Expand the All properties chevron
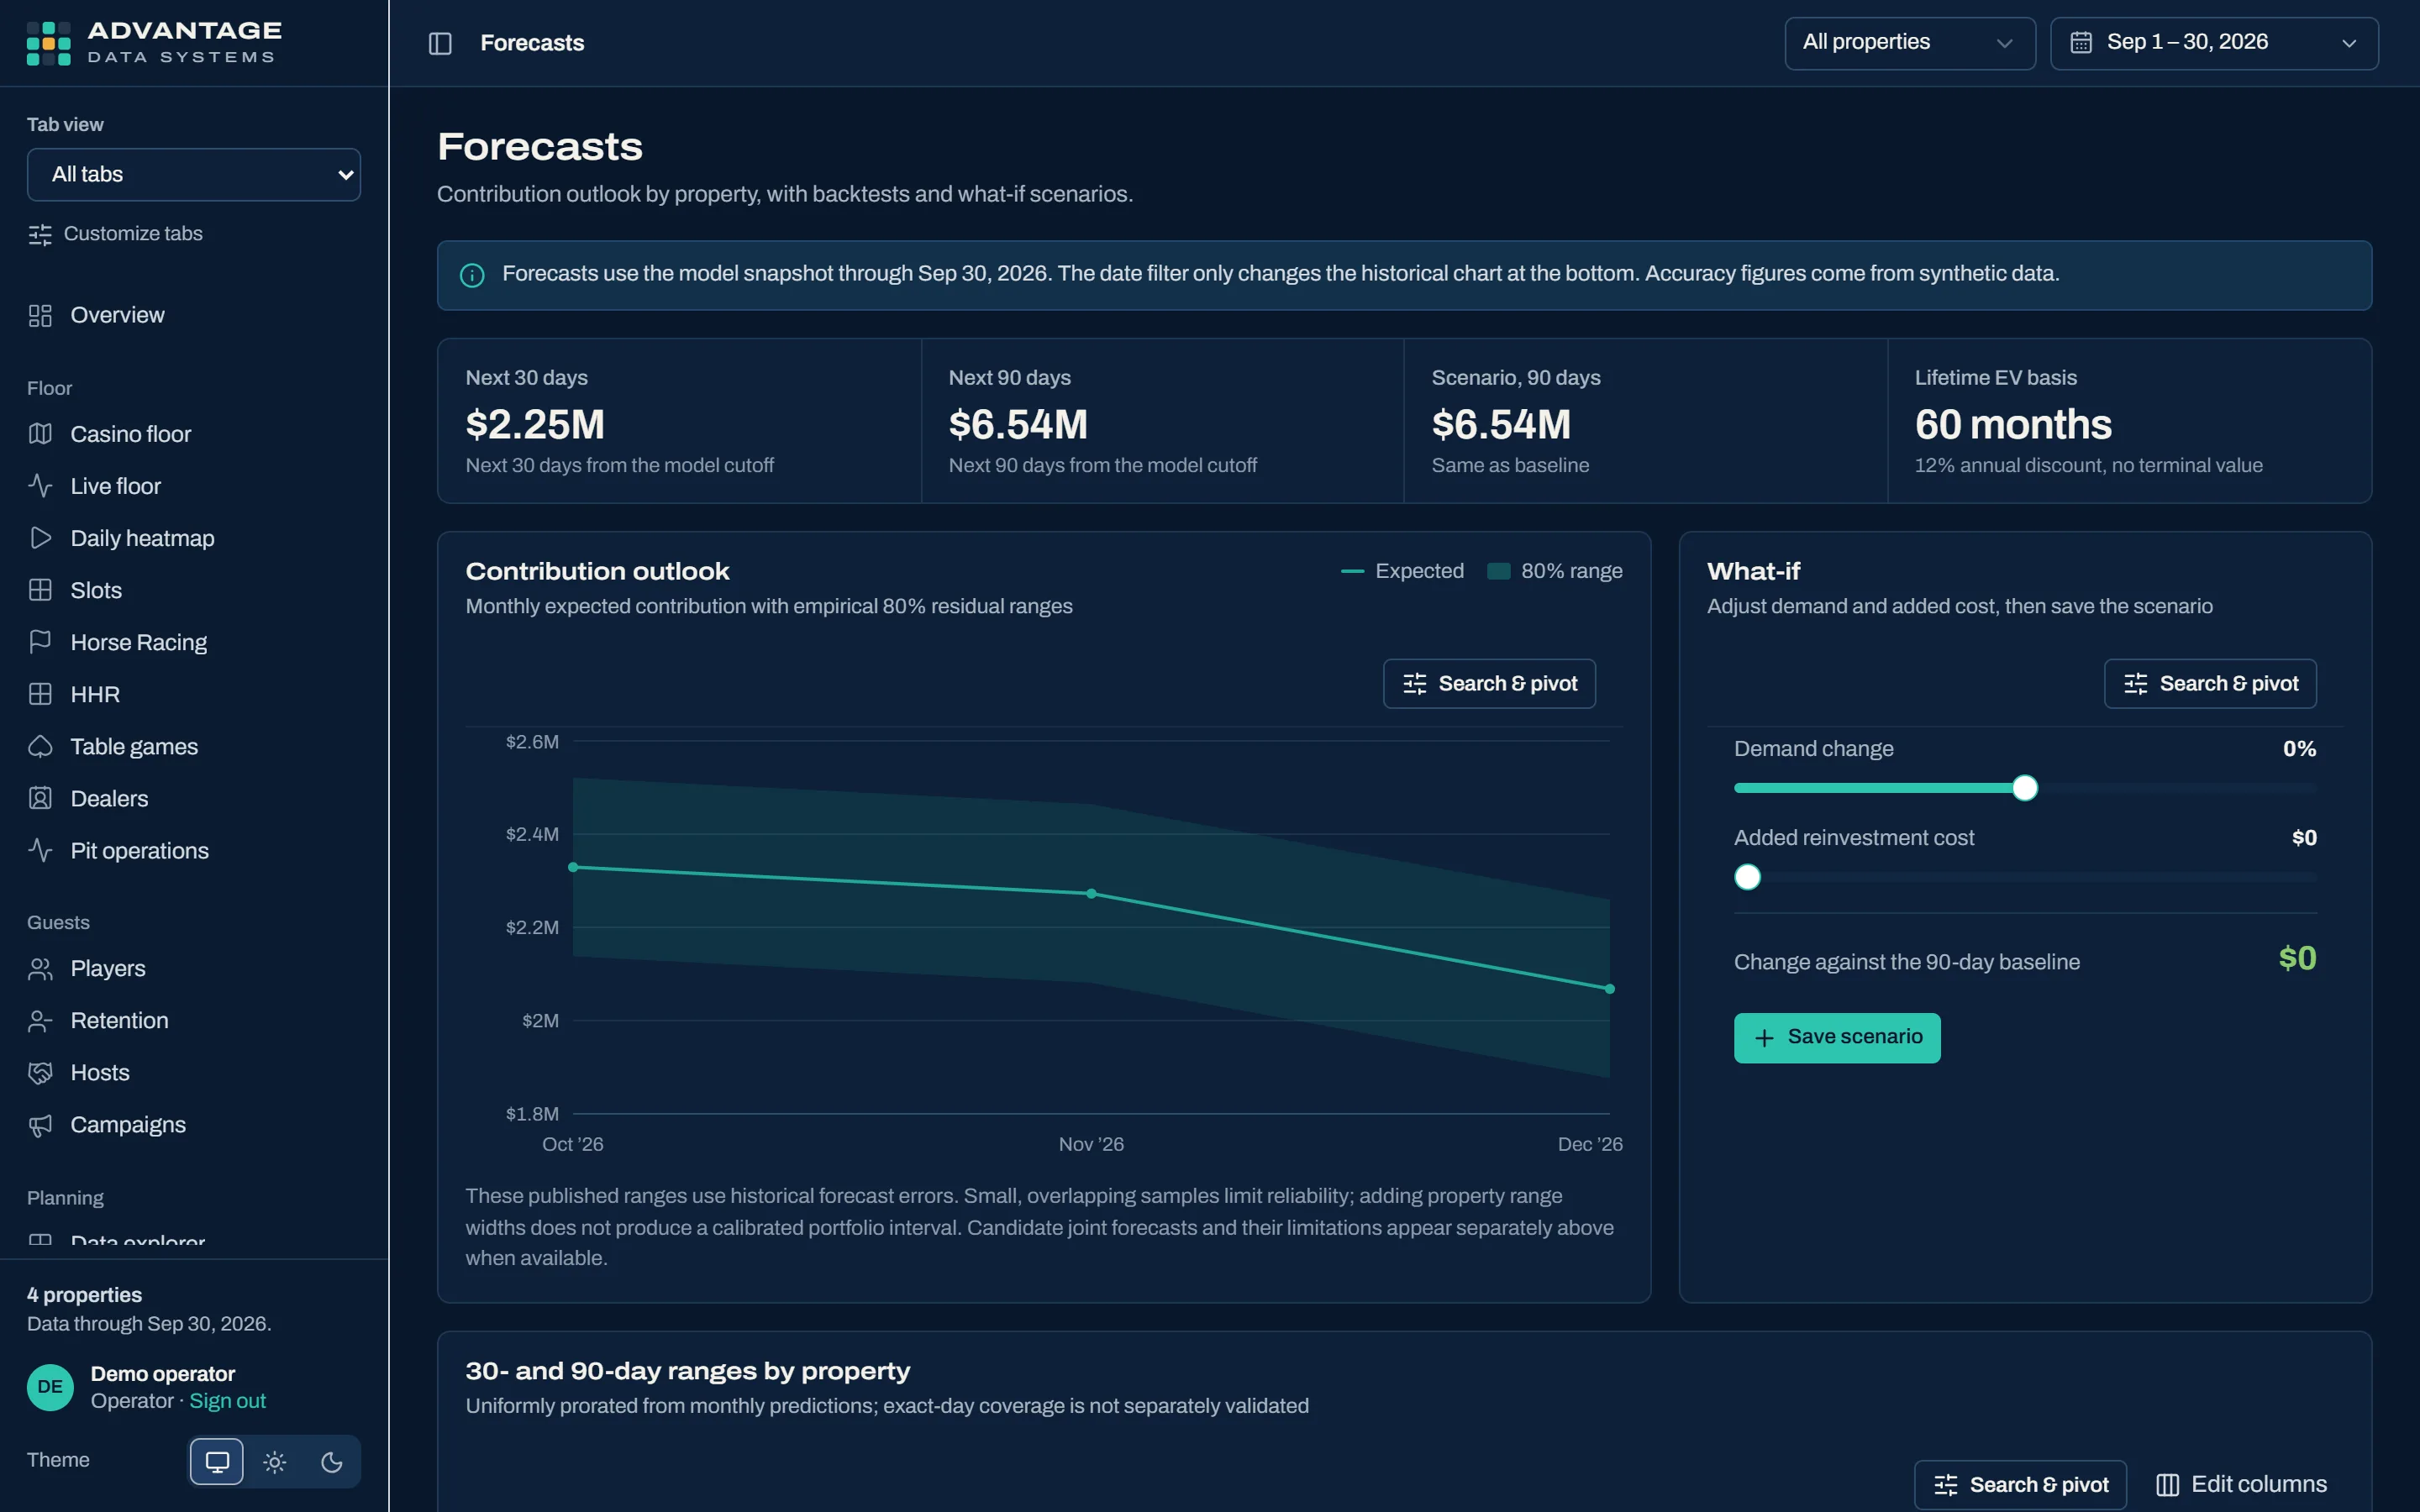 pos(2004,43)
